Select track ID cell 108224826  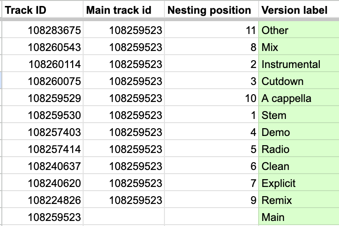[43, 200]
